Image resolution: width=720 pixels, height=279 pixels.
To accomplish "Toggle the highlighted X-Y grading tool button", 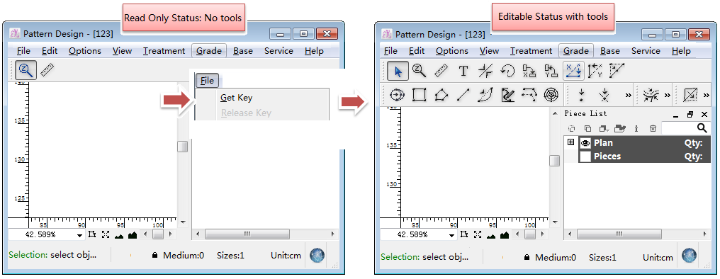I will (573, 71).
